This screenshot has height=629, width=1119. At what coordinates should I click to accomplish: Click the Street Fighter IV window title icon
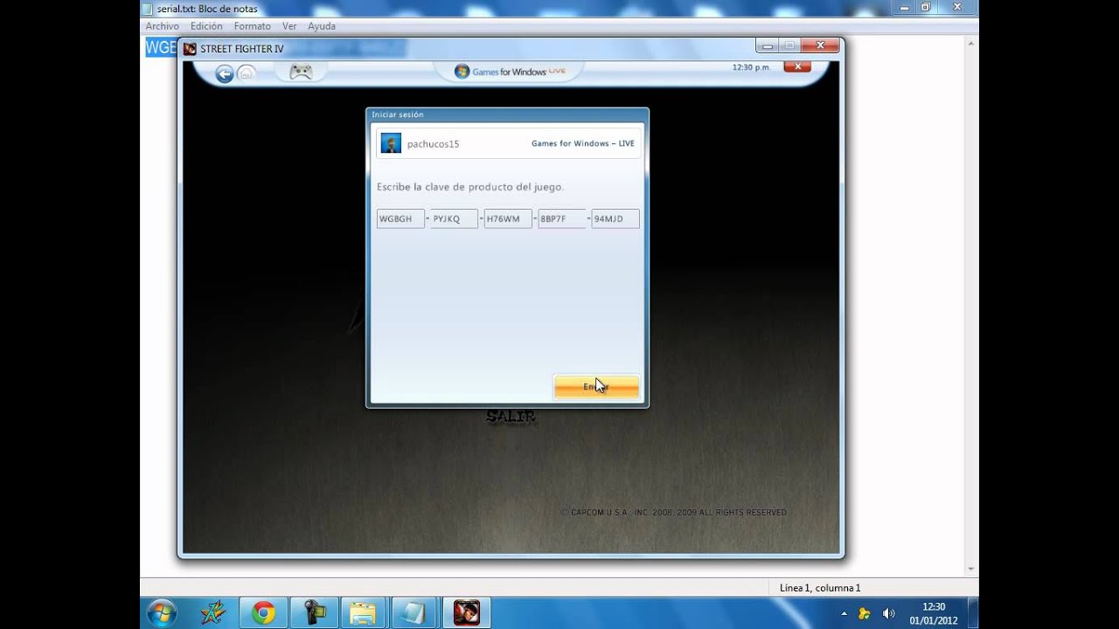[190, 49]
